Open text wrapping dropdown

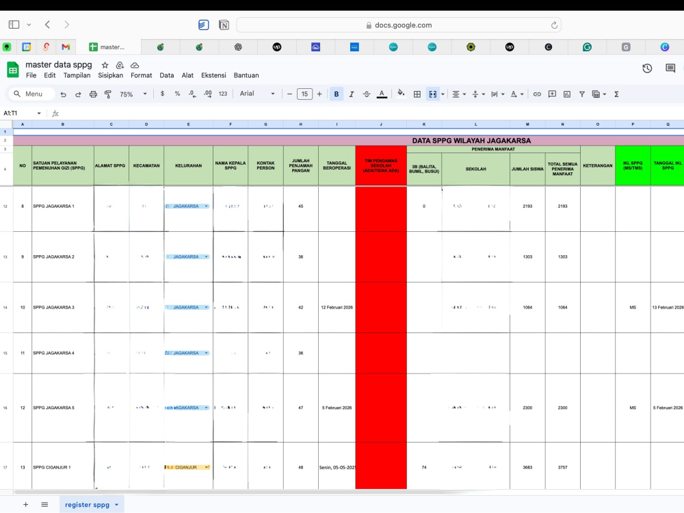click(498, 94)
